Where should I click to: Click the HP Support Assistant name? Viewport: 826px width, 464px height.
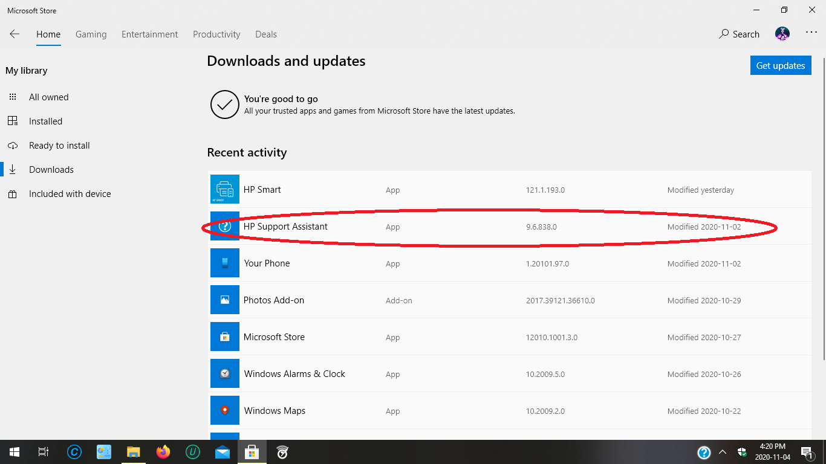285,227
